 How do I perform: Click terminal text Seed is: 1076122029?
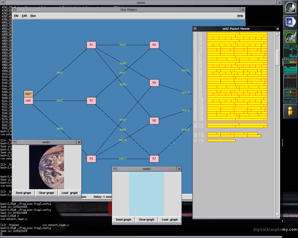pyautogui.click(x=14, y=231)
